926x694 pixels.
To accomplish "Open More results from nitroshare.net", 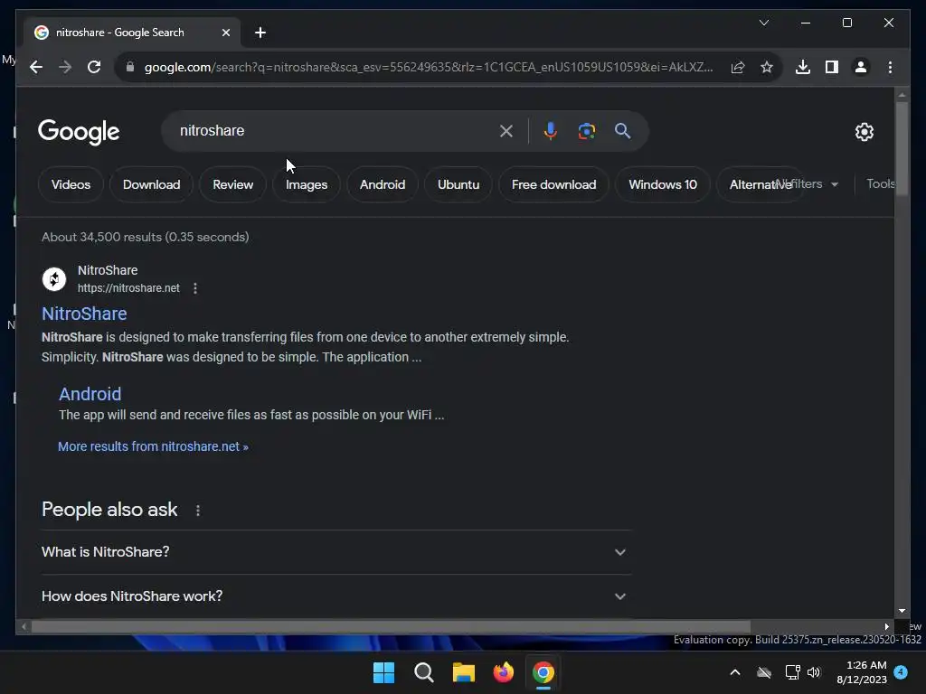I will (153, 446).
